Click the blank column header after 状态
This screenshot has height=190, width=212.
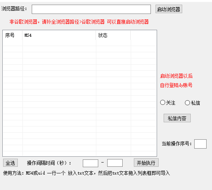pyautogui.click(x=144, y=35)
